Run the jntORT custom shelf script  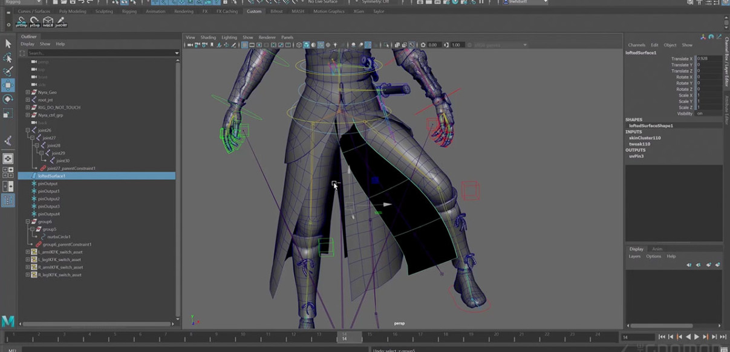pos(61,22)
